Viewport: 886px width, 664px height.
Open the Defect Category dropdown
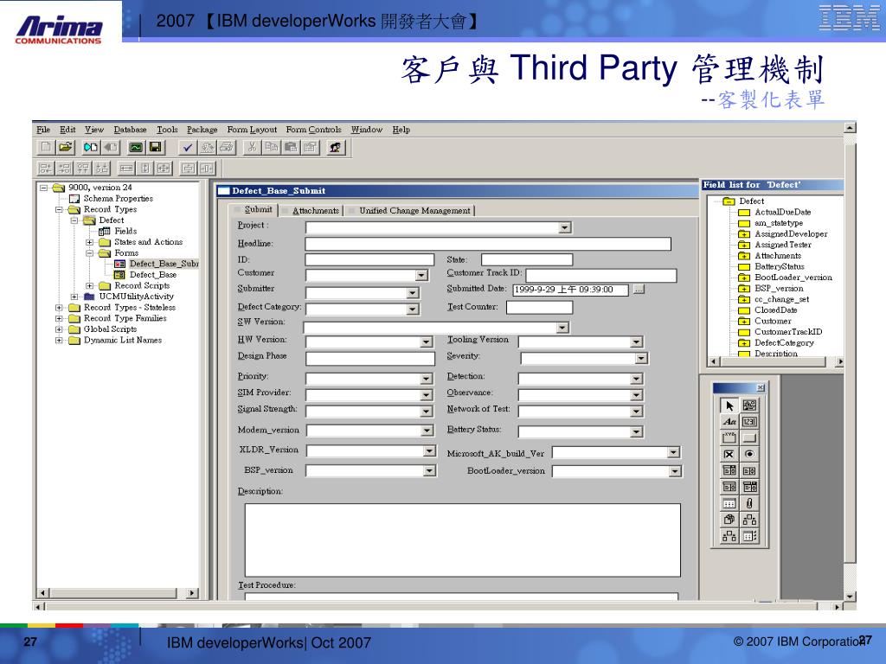click(413, 310)
